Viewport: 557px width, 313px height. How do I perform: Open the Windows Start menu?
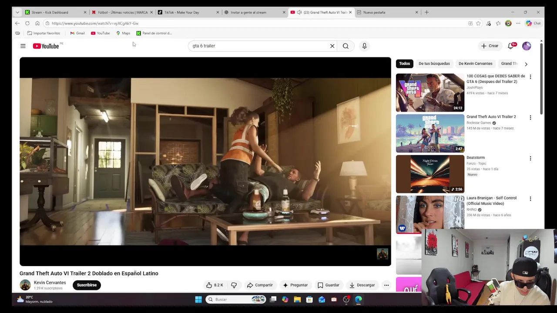198,299
